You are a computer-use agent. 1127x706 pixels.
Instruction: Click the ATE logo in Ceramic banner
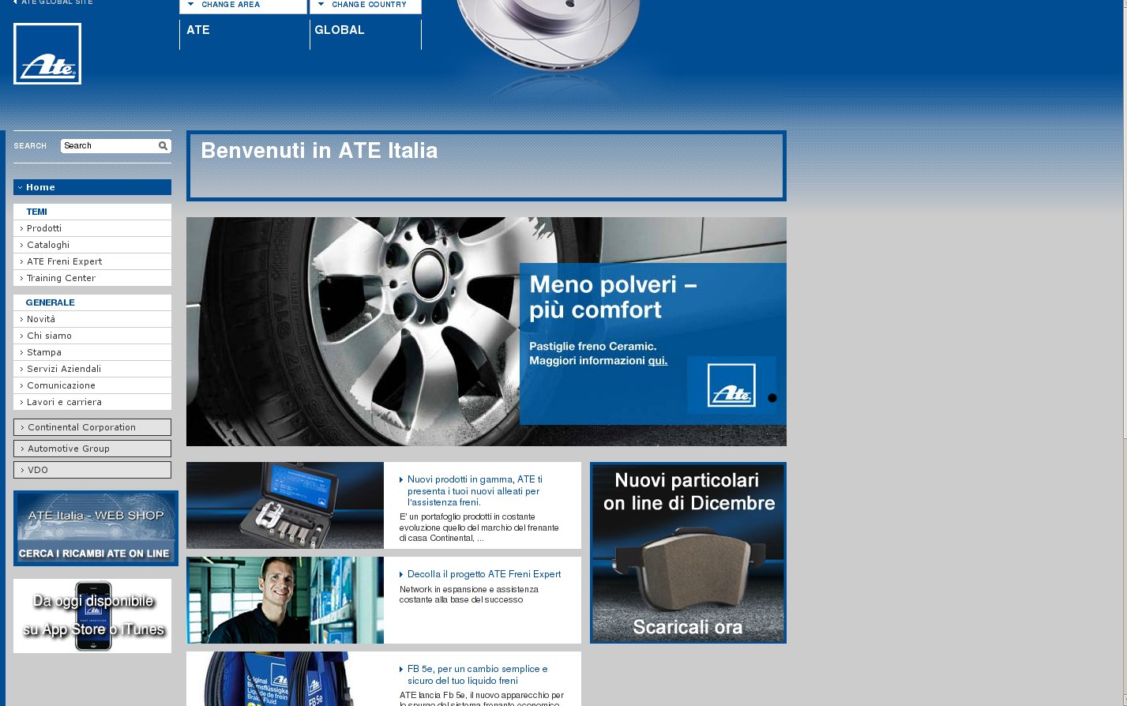click(x=731, y=385)
